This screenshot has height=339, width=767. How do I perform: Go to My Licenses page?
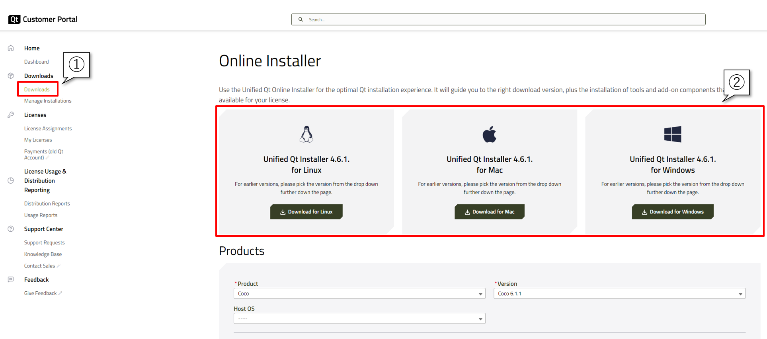click(38, 140)
